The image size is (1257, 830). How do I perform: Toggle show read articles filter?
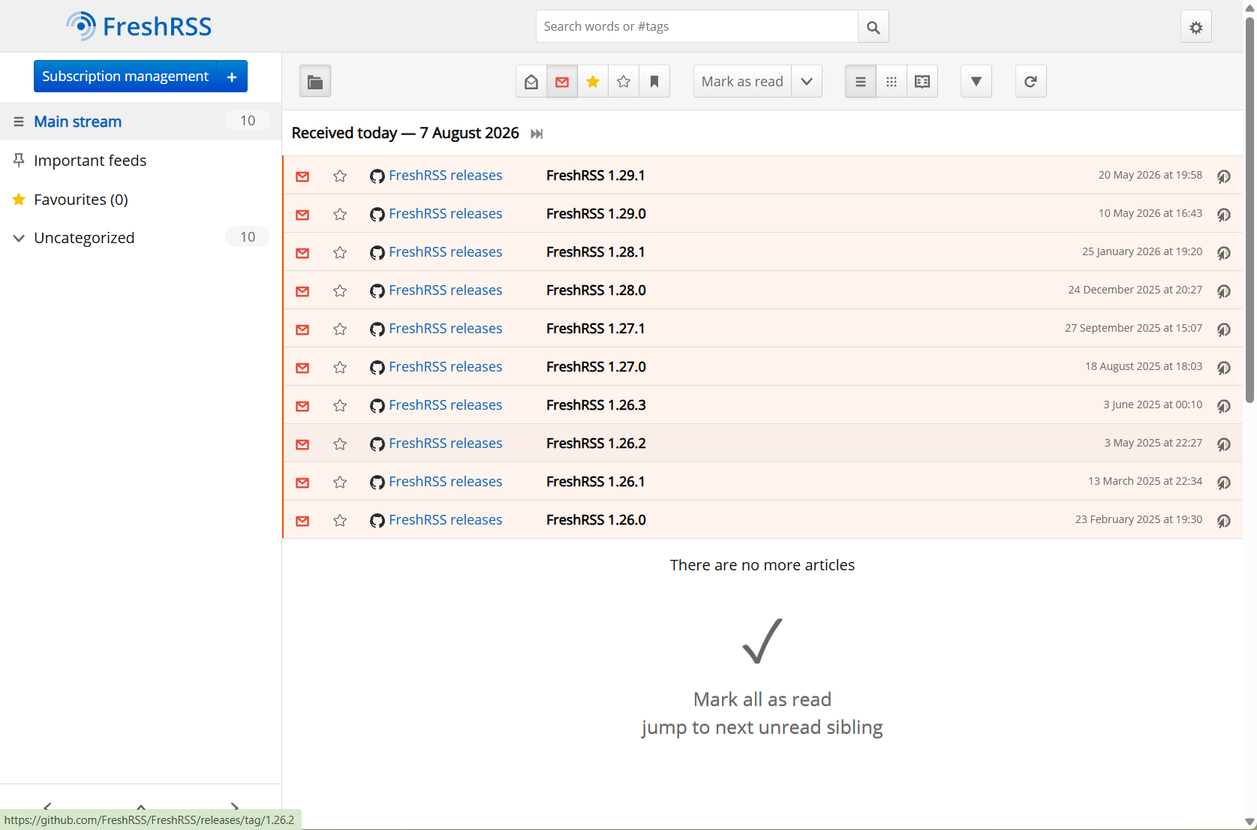(531, 82)
